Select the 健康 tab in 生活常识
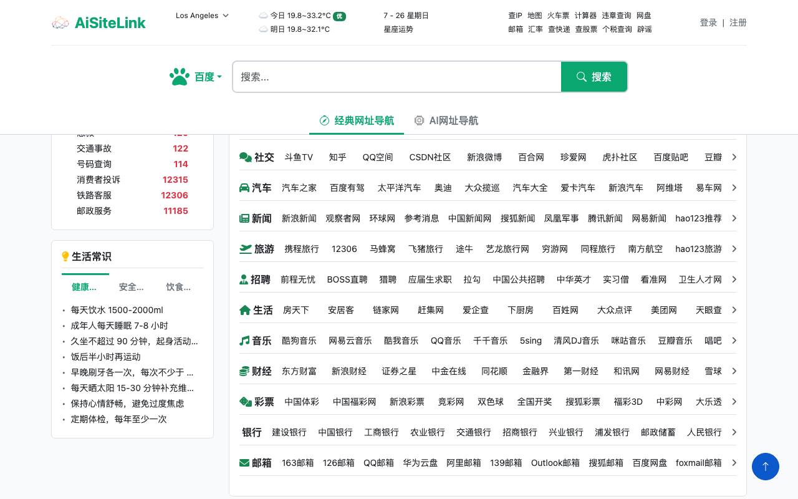798x499 pixels. click(x=84, y=287)
